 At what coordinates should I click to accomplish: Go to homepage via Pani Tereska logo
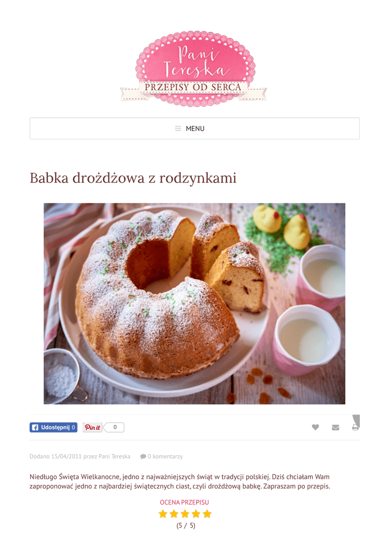(194, 68)
